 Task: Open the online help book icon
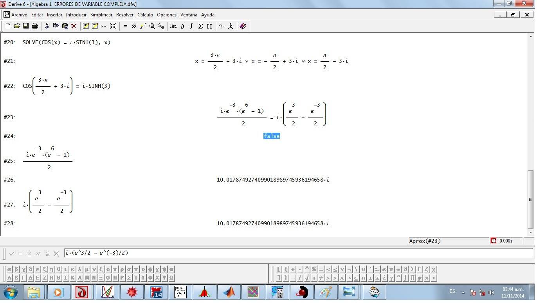(243, 26)
